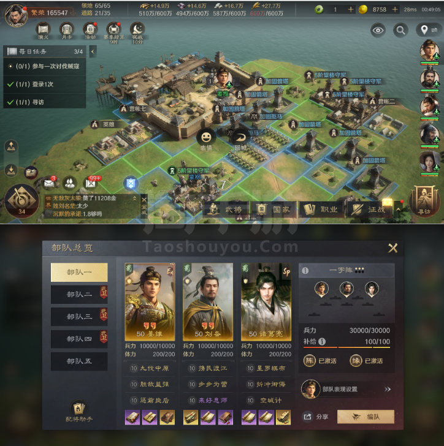The width and height of the screenshot is (444, 446).
Task: Open the mail envelope icon
Action: coord(49,183)
